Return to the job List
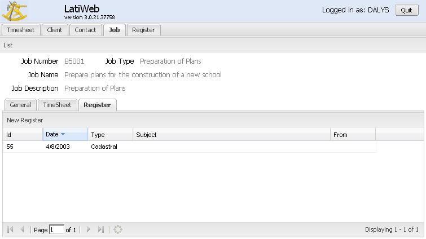The height and width of the screenshot is (239, 426). [x=8, y=45]
